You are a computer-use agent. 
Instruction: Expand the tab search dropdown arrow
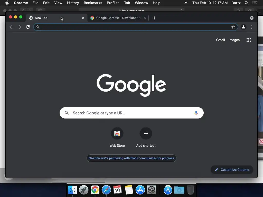(x=251, y=18)
